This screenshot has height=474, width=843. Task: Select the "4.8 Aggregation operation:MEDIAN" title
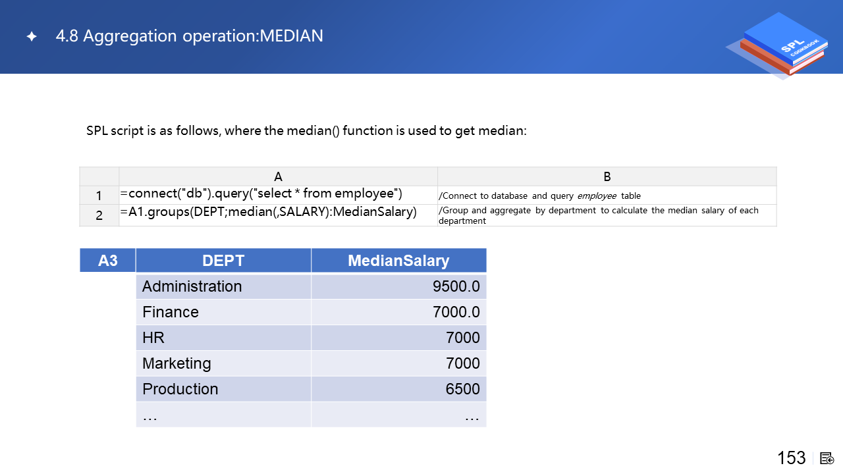tap(190, 36)
